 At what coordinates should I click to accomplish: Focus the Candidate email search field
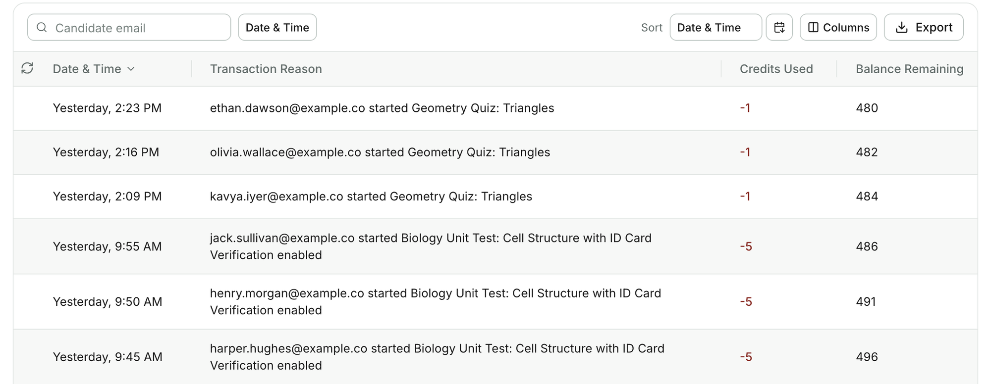[x=129, y=27]
